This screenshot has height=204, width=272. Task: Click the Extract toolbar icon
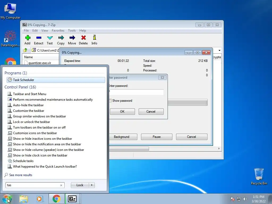pyautogui.click(x=39, y=40)
